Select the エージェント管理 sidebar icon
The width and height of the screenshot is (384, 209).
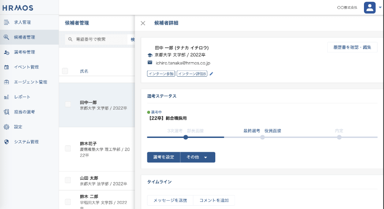[x=7, y=82]
